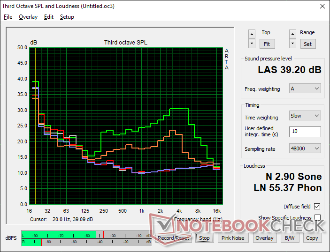Click the Range down arrow
The height and width of the screenshot is (252, 330).
292,44
